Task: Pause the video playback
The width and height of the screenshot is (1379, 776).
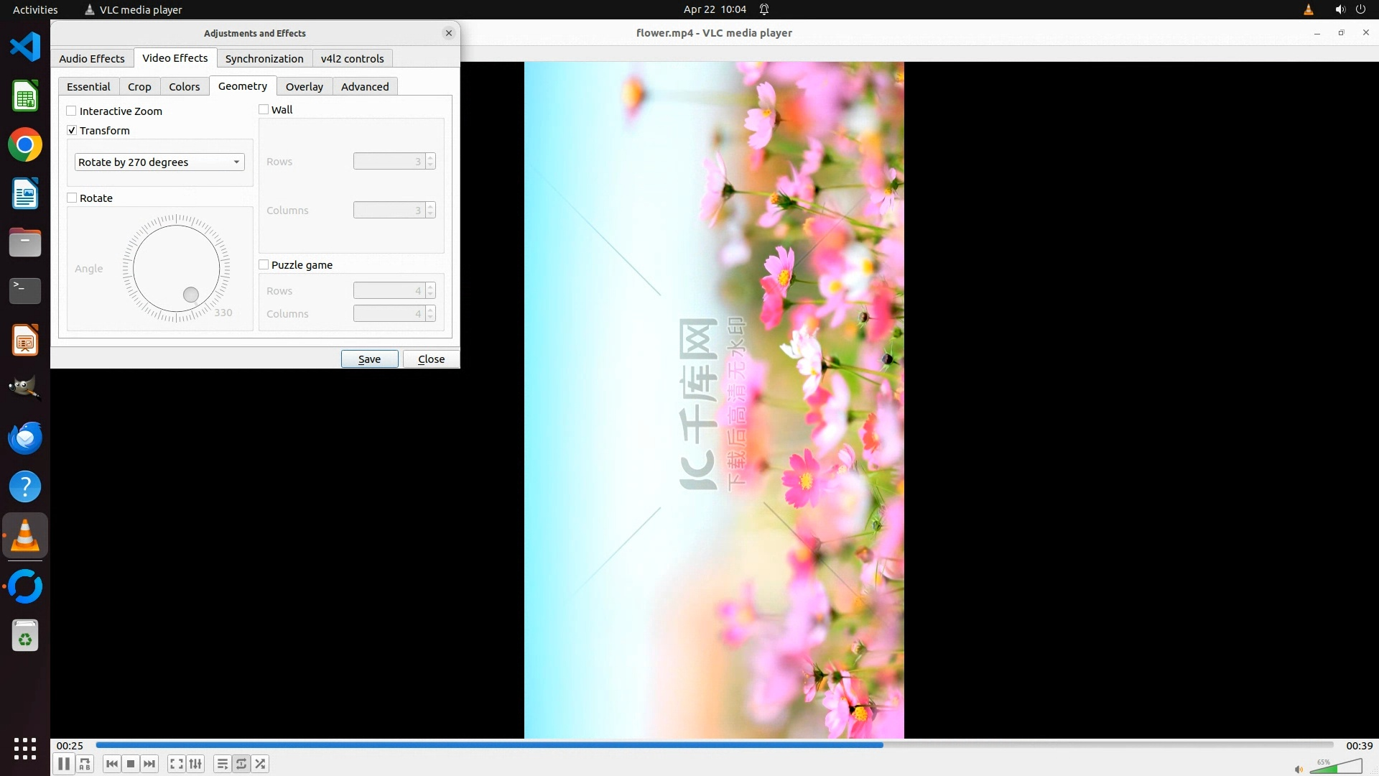Action: [x=63, y=764]
